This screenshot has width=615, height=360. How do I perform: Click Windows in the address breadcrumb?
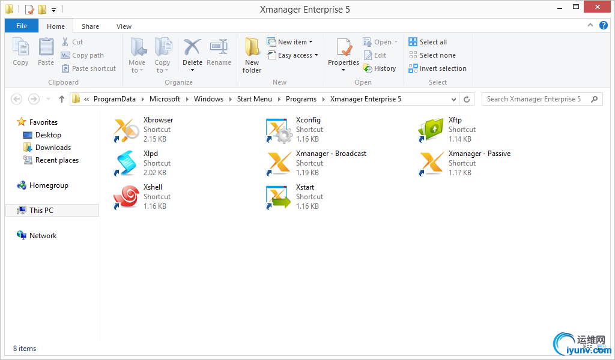click(208, 99)
